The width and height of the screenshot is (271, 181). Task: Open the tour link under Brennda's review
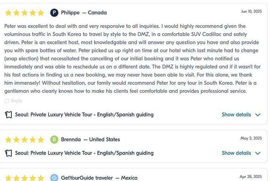84,153
